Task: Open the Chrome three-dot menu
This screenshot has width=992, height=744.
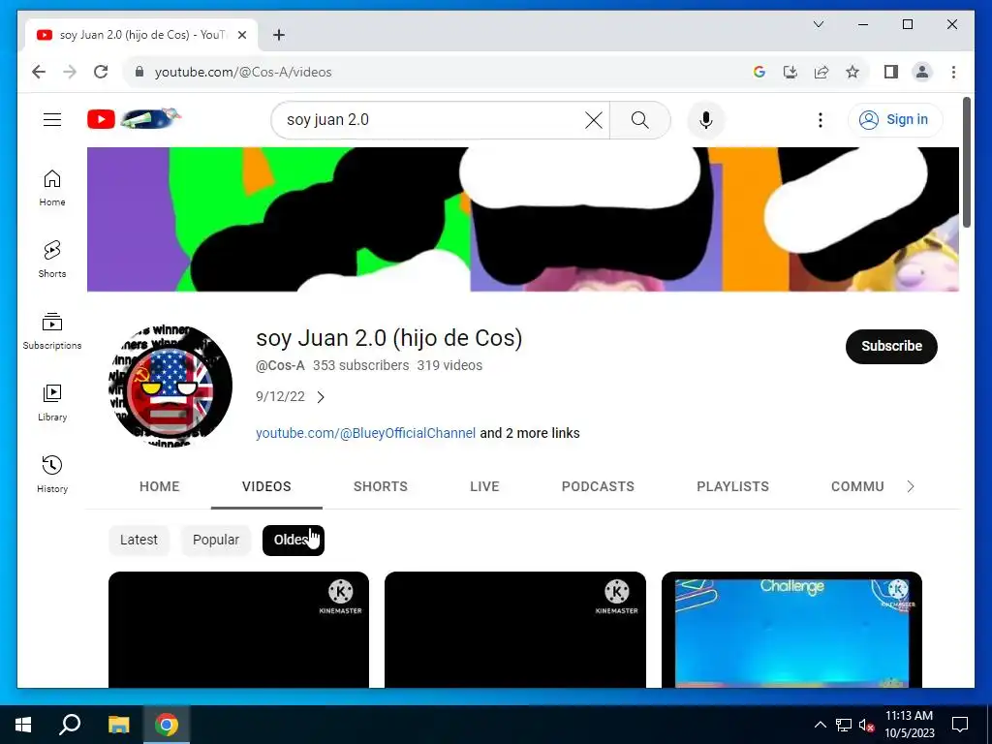Action: 953,72
